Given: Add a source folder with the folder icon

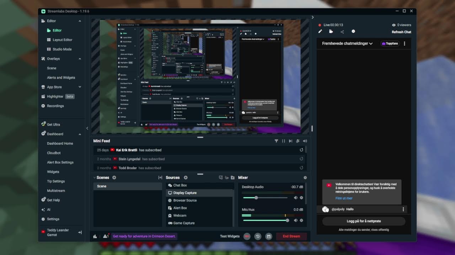Looking at the screenshot, I should 233,178.
